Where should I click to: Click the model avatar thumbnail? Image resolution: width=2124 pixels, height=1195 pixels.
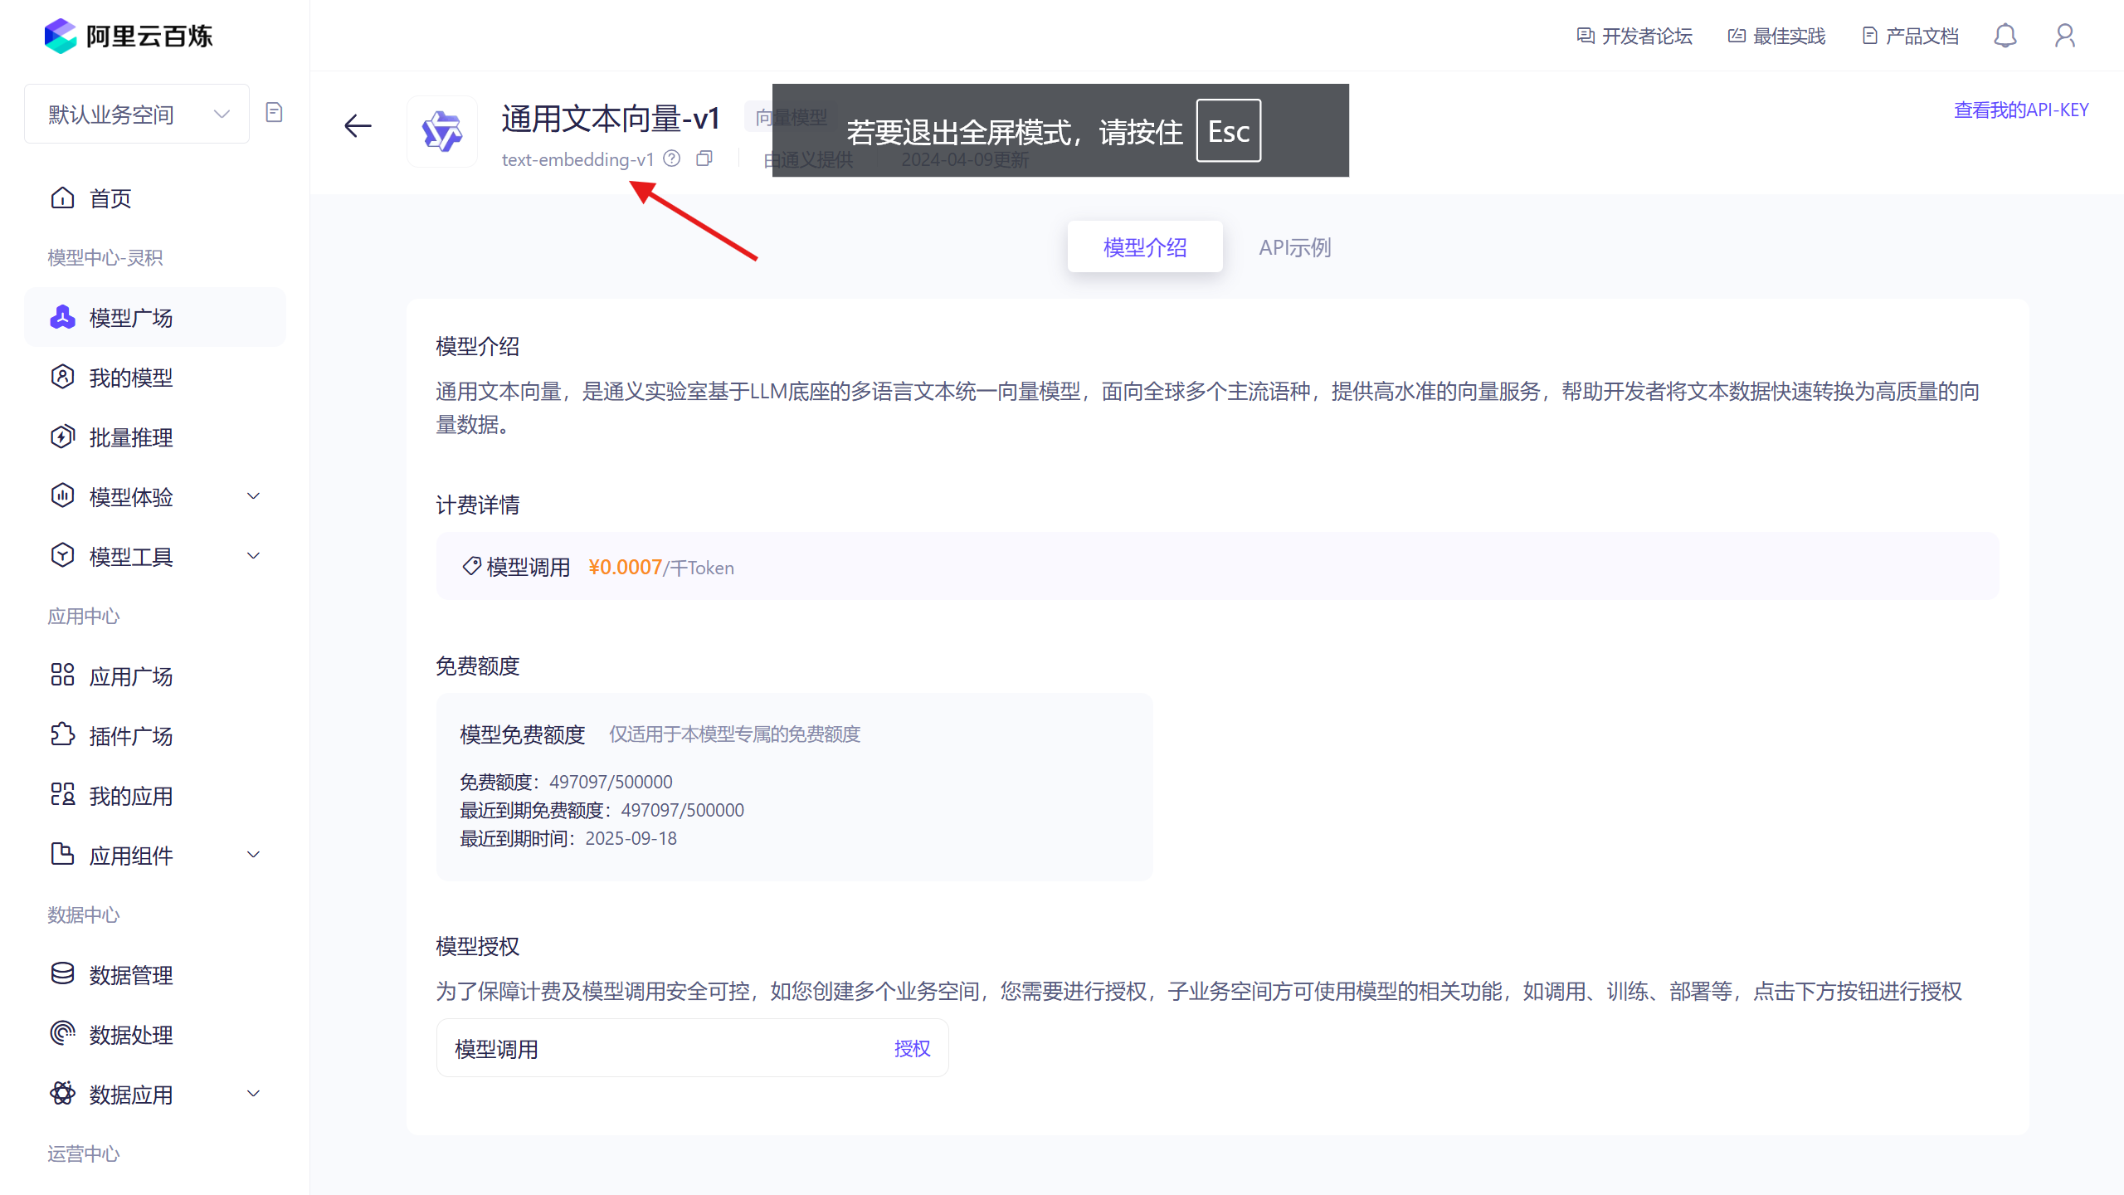click(x=442, y=131)
